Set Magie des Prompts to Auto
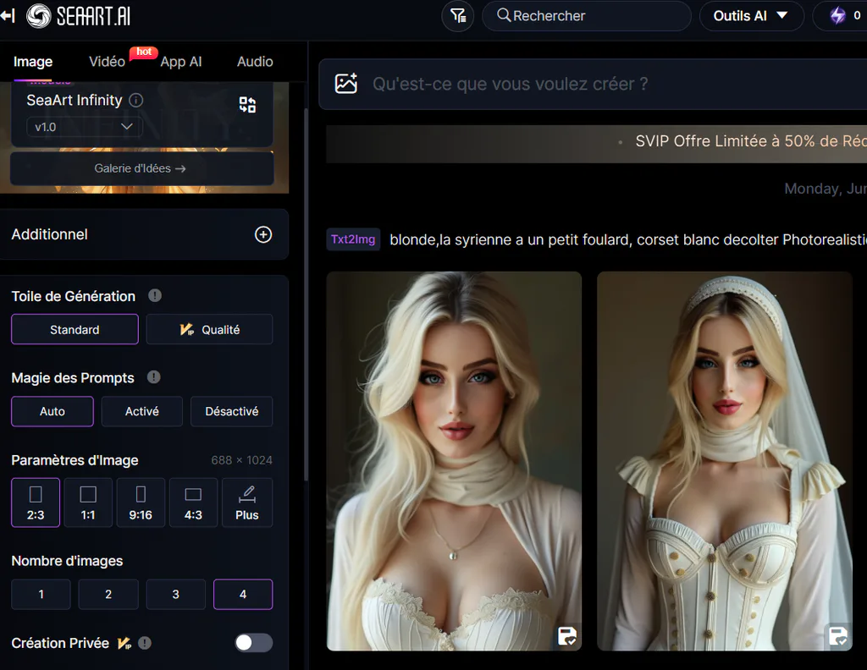Screen dimensions: 867x670 52,411
